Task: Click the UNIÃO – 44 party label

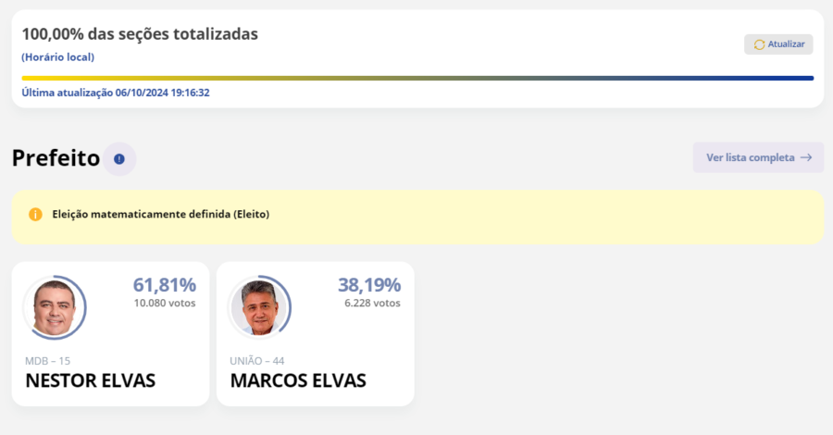Action: [x=257, y=361]
